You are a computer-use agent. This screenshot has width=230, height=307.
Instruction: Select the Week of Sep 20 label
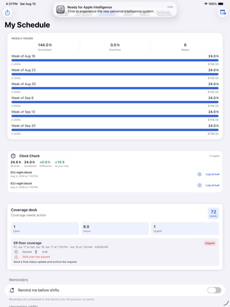coord(24,126)
